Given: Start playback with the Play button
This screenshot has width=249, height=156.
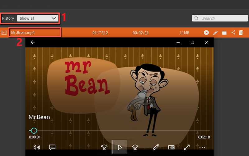Looking at the screenshot, I should (x=120, y=147).
